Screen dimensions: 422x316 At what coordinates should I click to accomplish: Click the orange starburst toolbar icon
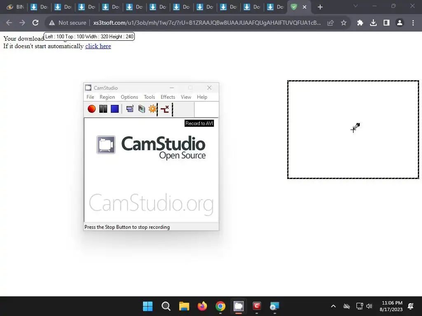tap(152, 109)
